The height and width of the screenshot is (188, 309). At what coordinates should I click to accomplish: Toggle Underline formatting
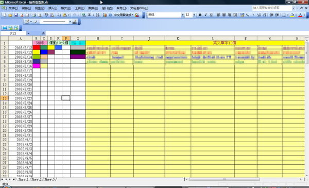211,15
